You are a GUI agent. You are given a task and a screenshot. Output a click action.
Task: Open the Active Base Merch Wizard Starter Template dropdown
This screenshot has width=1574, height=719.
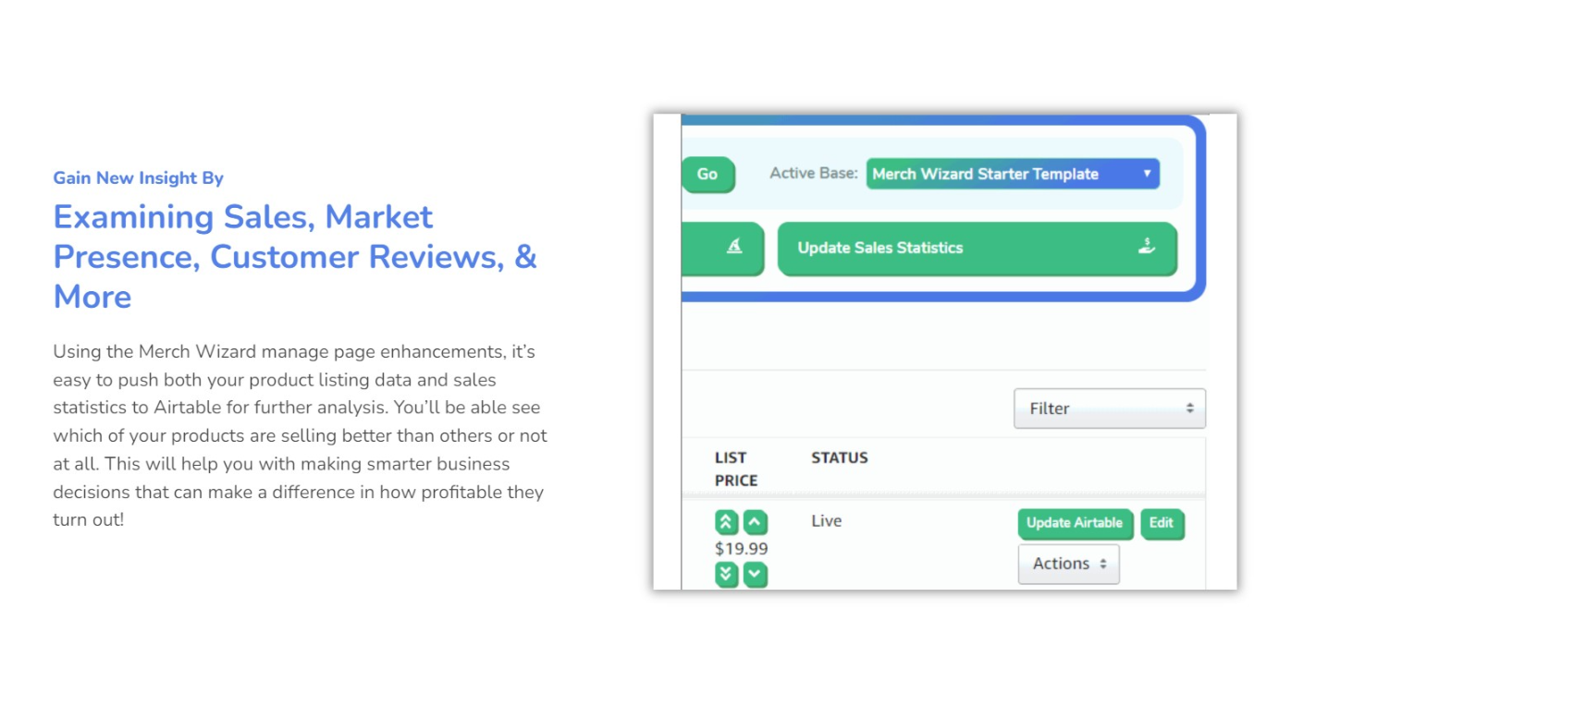(x=1013, y=174)
